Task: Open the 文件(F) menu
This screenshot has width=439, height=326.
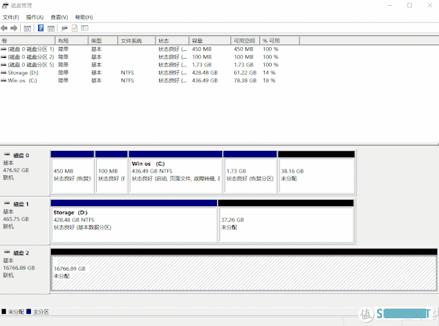Action: [x=10, y=17]
